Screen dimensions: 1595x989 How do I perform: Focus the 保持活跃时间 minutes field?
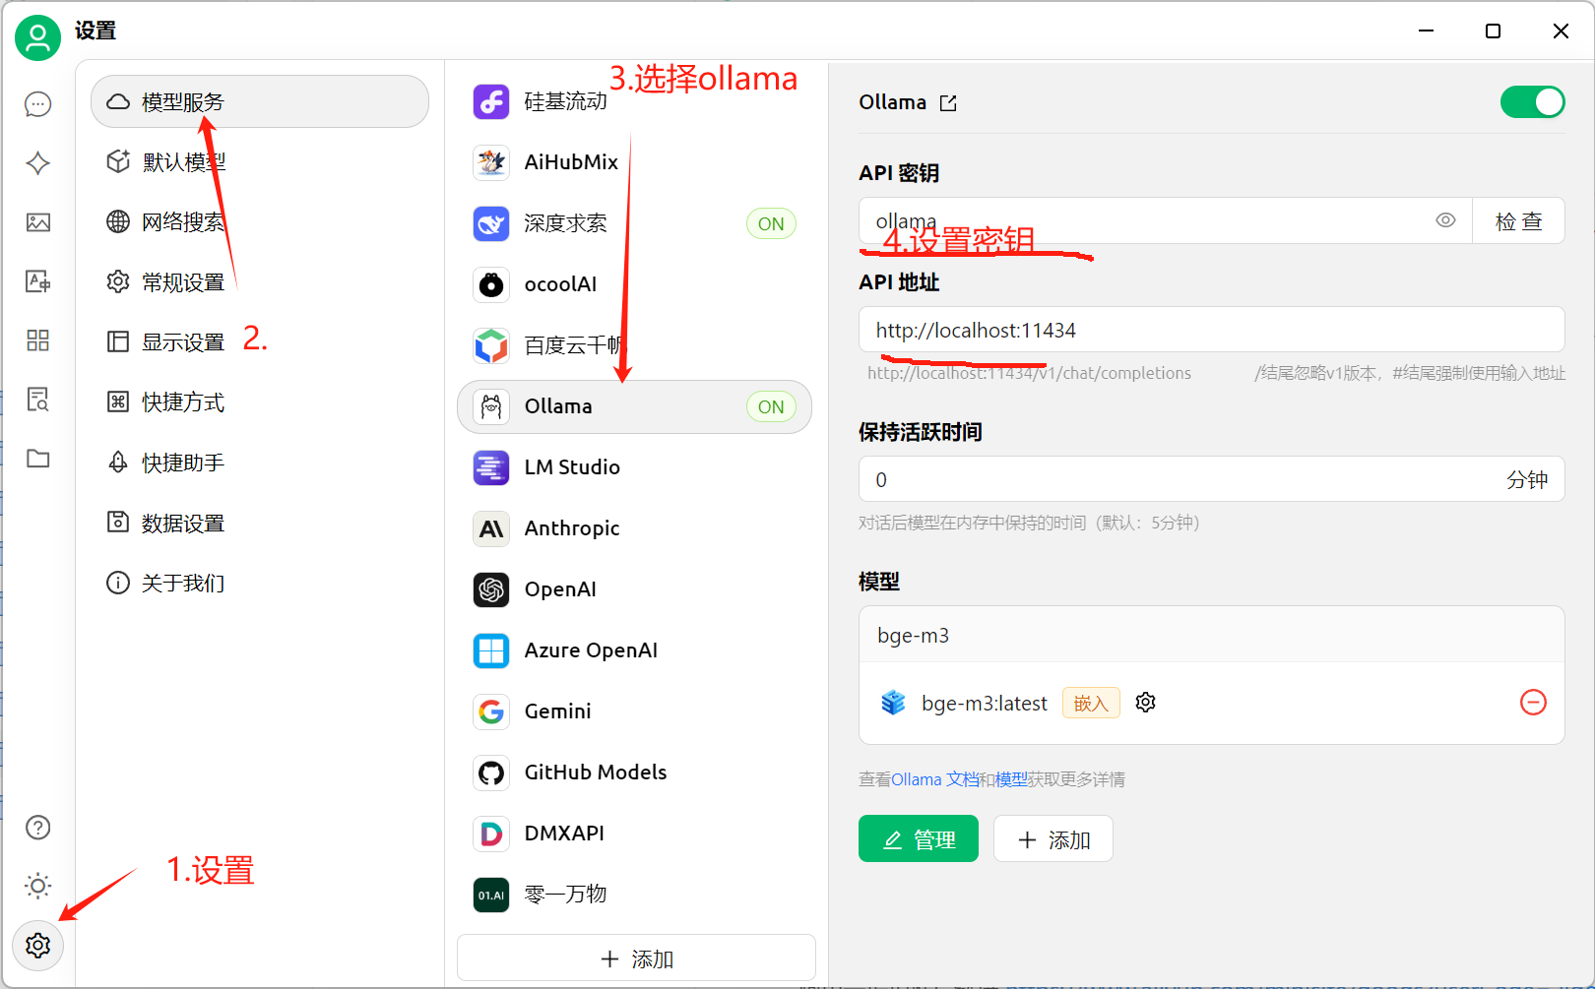point(1212,479)
